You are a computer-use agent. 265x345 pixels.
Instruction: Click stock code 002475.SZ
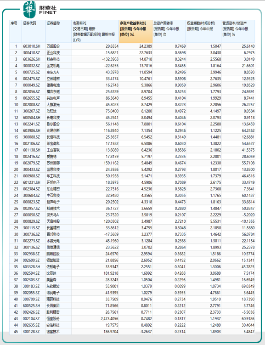31,79
